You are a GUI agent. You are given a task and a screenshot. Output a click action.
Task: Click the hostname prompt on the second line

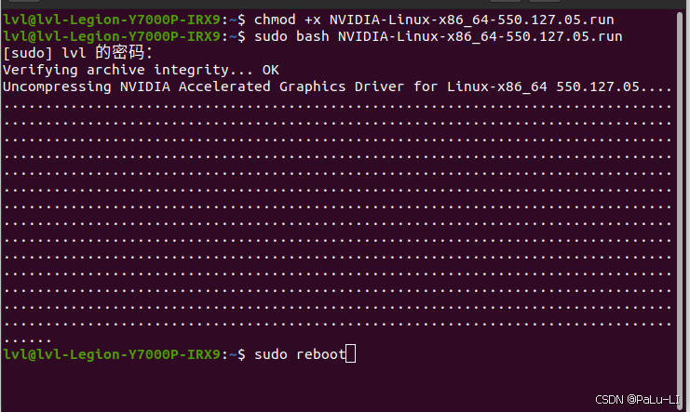point(112,36)
